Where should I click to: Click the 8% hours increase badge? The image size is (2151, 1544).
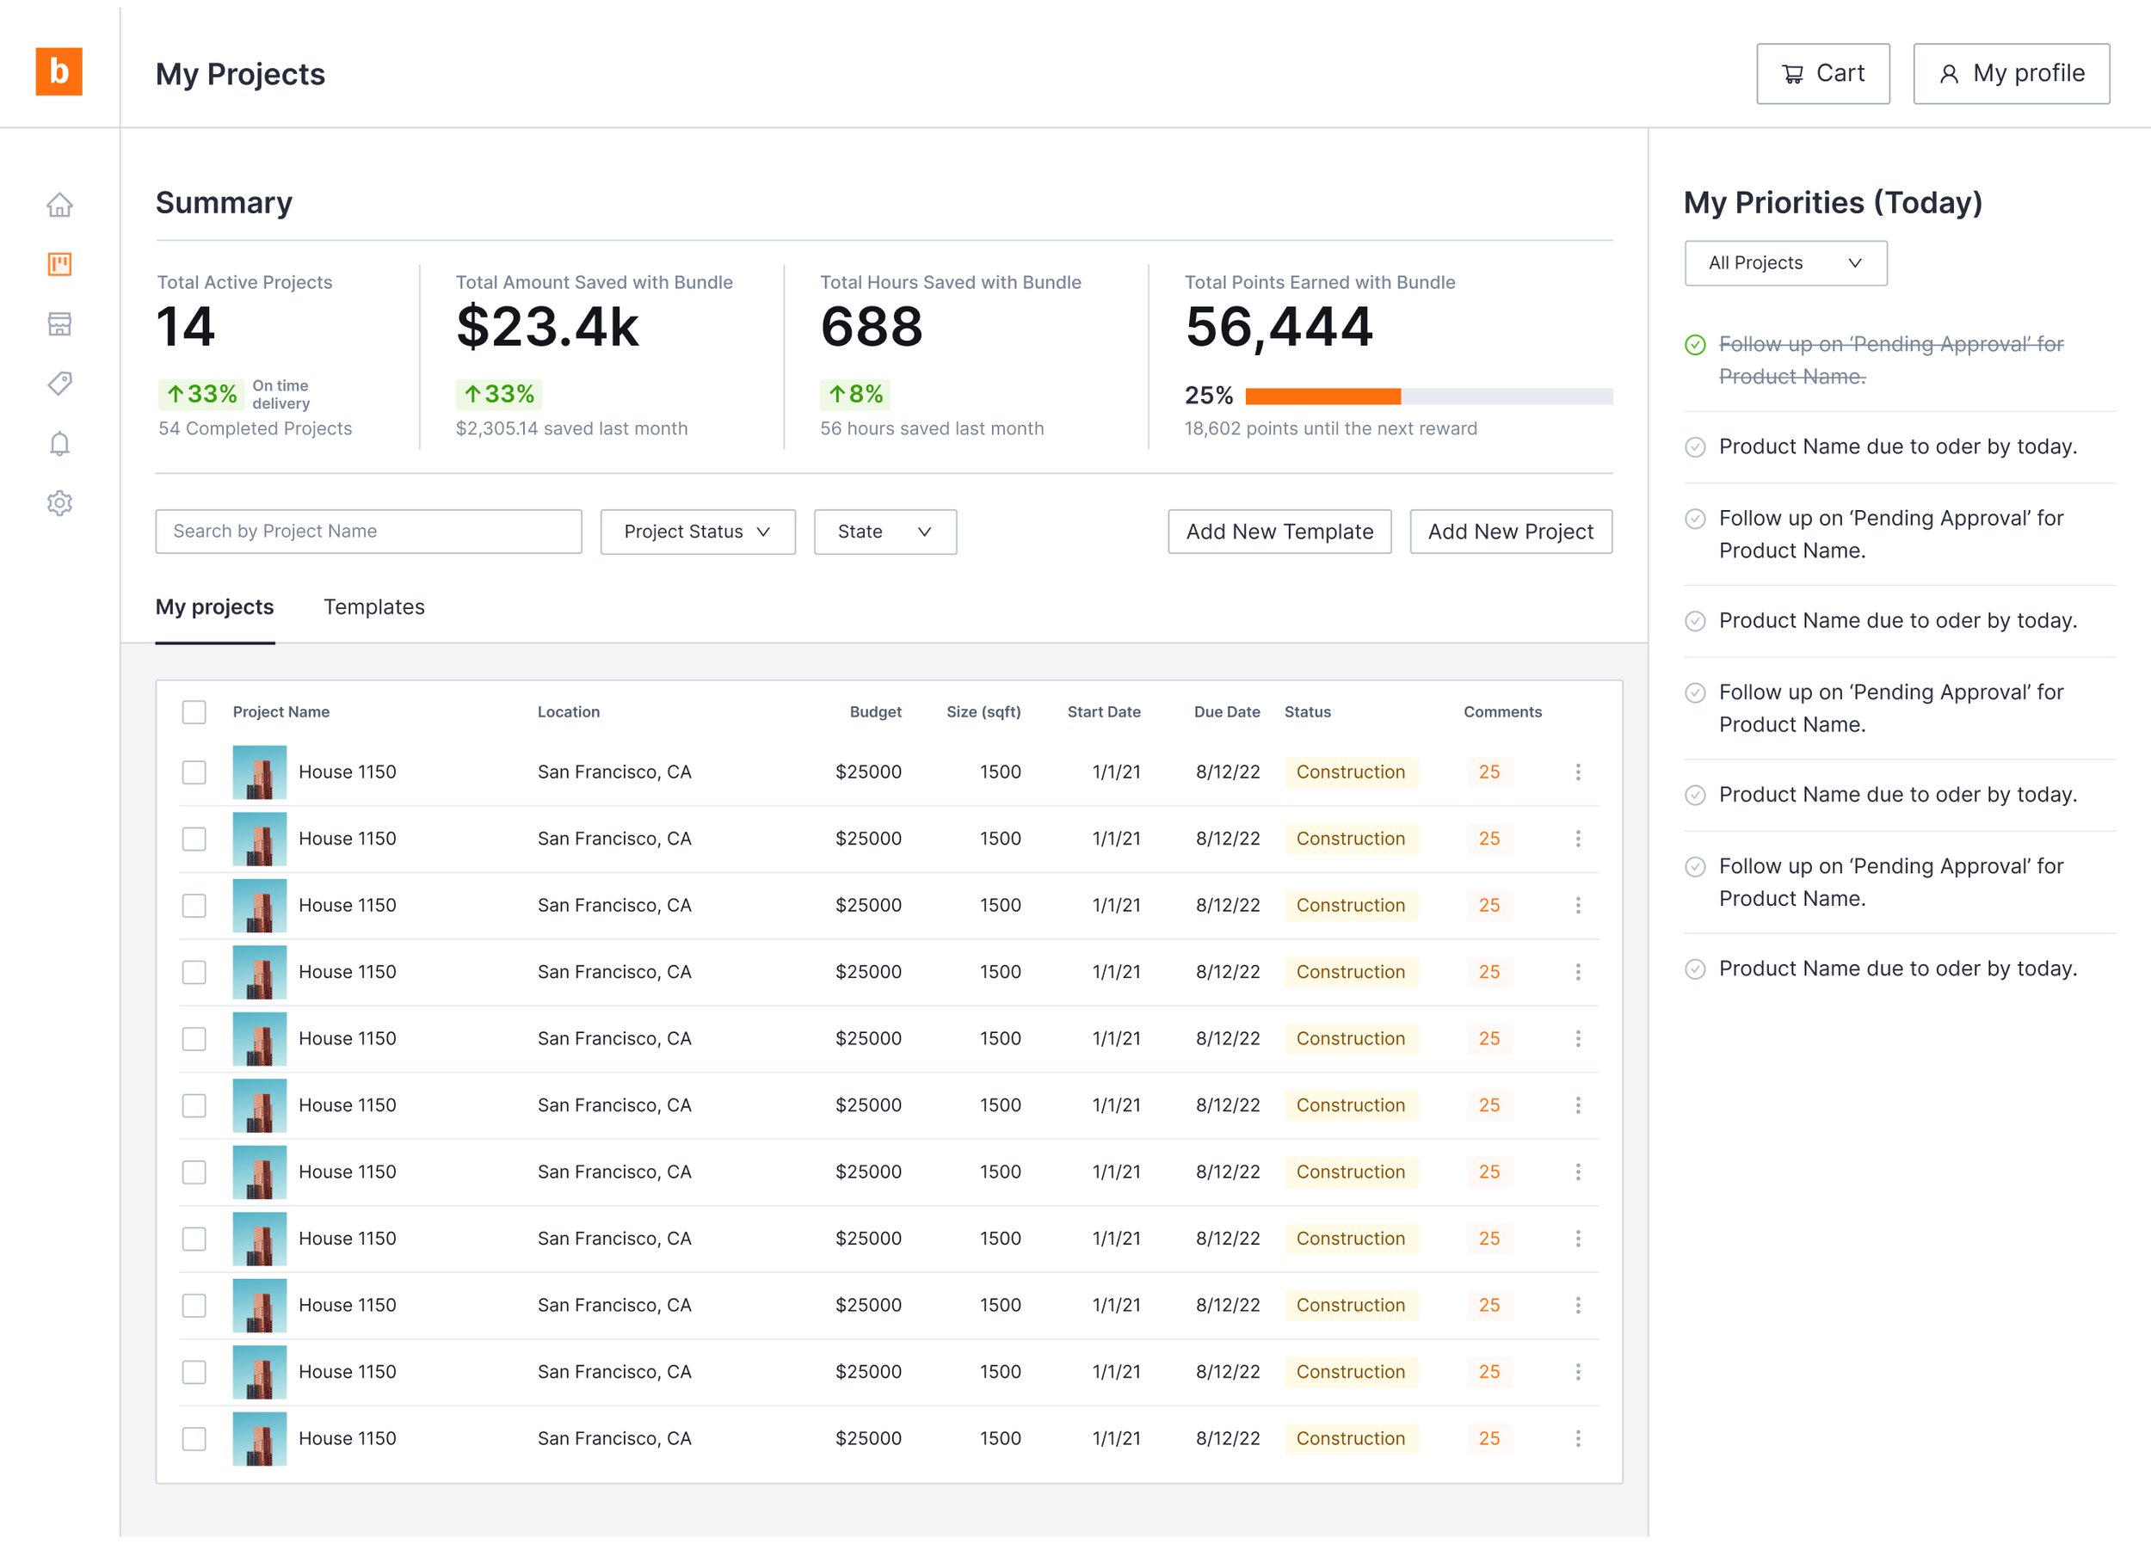(854, 395)
